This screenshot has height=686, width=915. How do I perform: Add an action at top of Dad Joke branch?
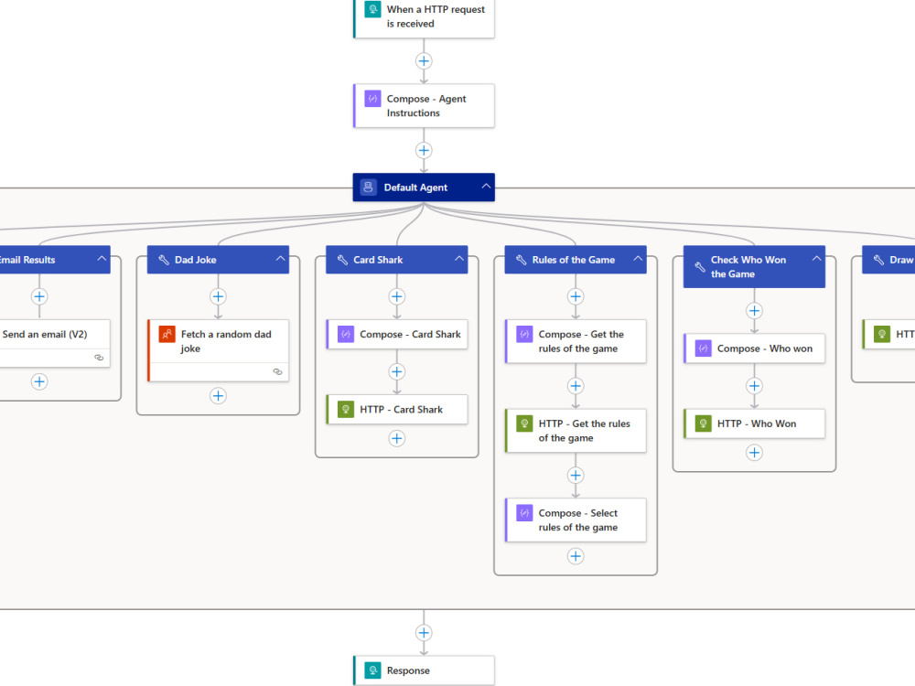click(x=218, y=296)
